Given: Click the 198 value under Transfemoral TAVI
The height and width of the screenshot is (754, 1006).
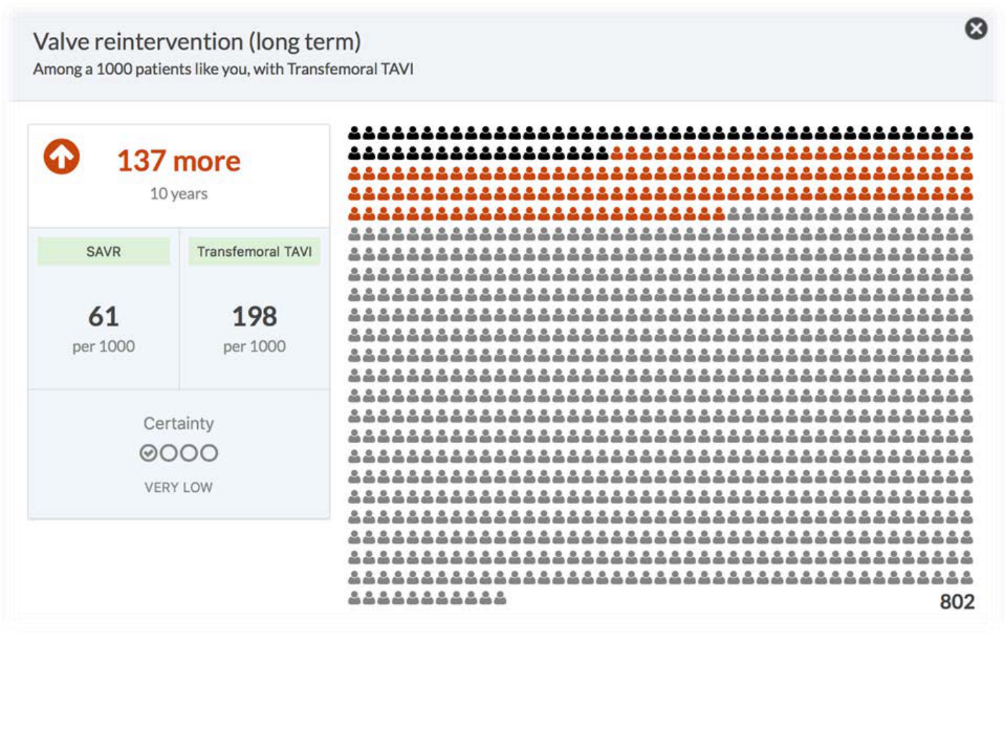Looking at the screenshot, I should (254, 316).
